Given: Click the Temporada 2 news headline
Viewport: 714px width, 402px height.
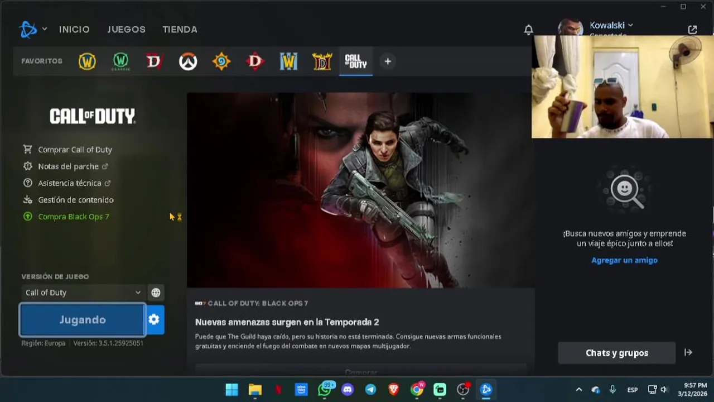Looking at the screenshot, I should 287,322.
